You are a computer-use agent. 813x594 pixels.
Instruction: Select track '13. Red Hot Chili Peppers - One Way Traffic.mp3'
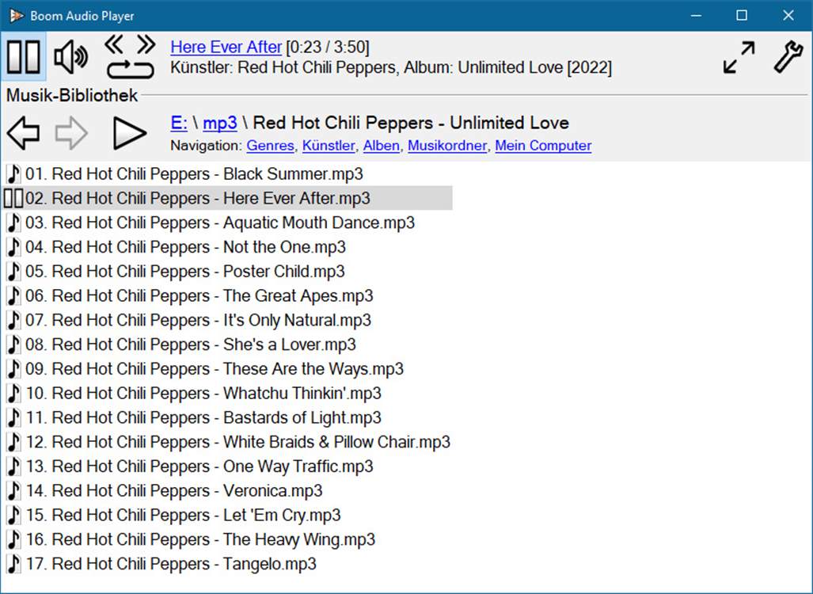199,466
